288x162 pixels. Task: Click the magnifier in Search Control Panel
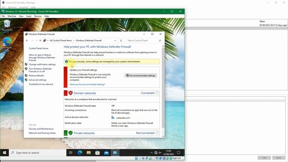point(160,40)
